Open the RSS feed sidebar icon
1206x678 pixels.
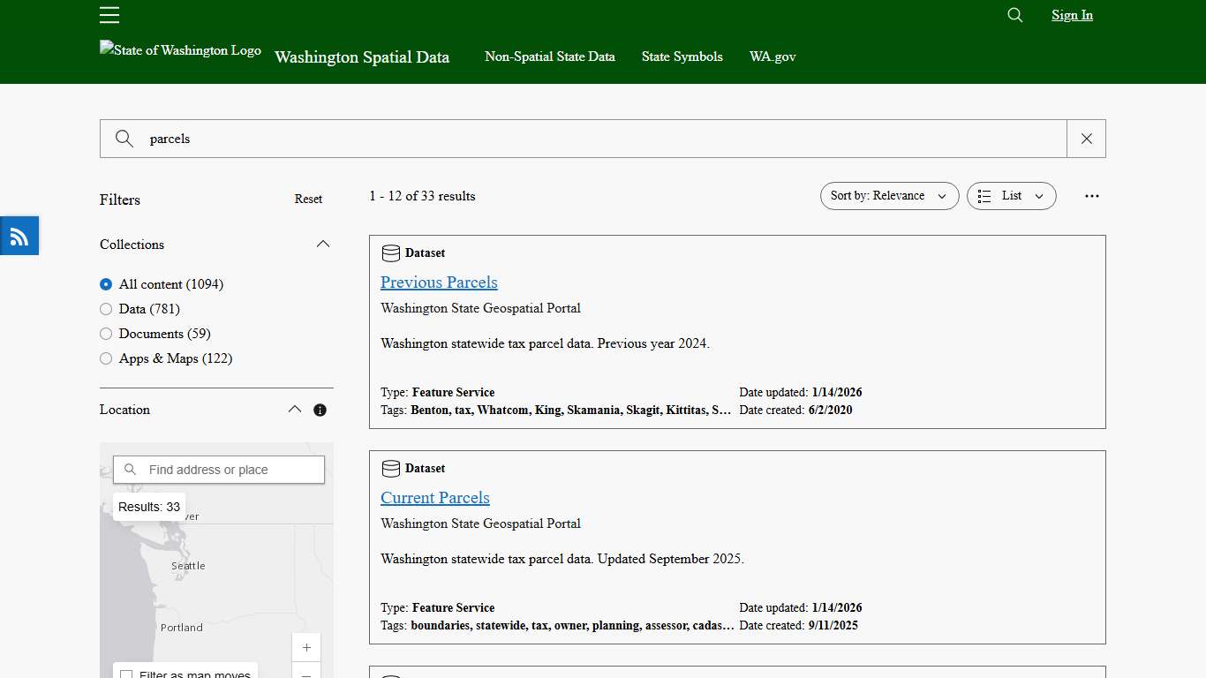pos(19,235)
